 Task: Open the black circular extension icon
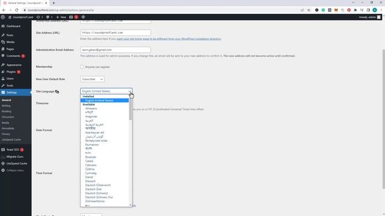(x=317, y=10)
